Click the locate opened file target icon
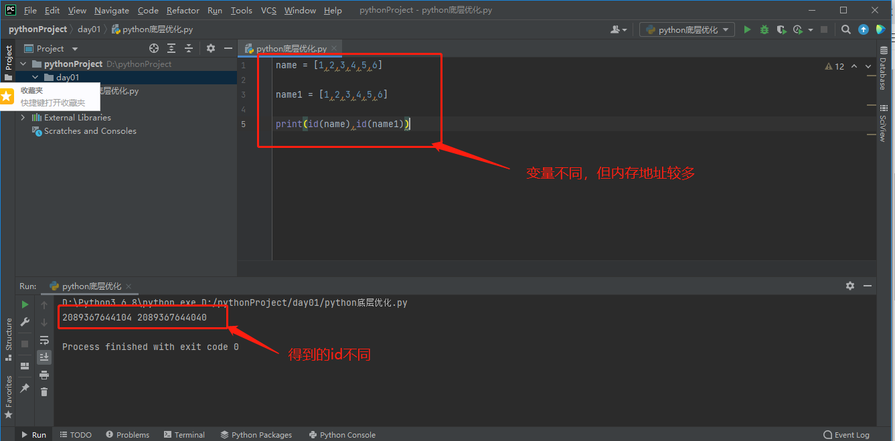This screenshot has width=895, height=441. pos(154,48)
